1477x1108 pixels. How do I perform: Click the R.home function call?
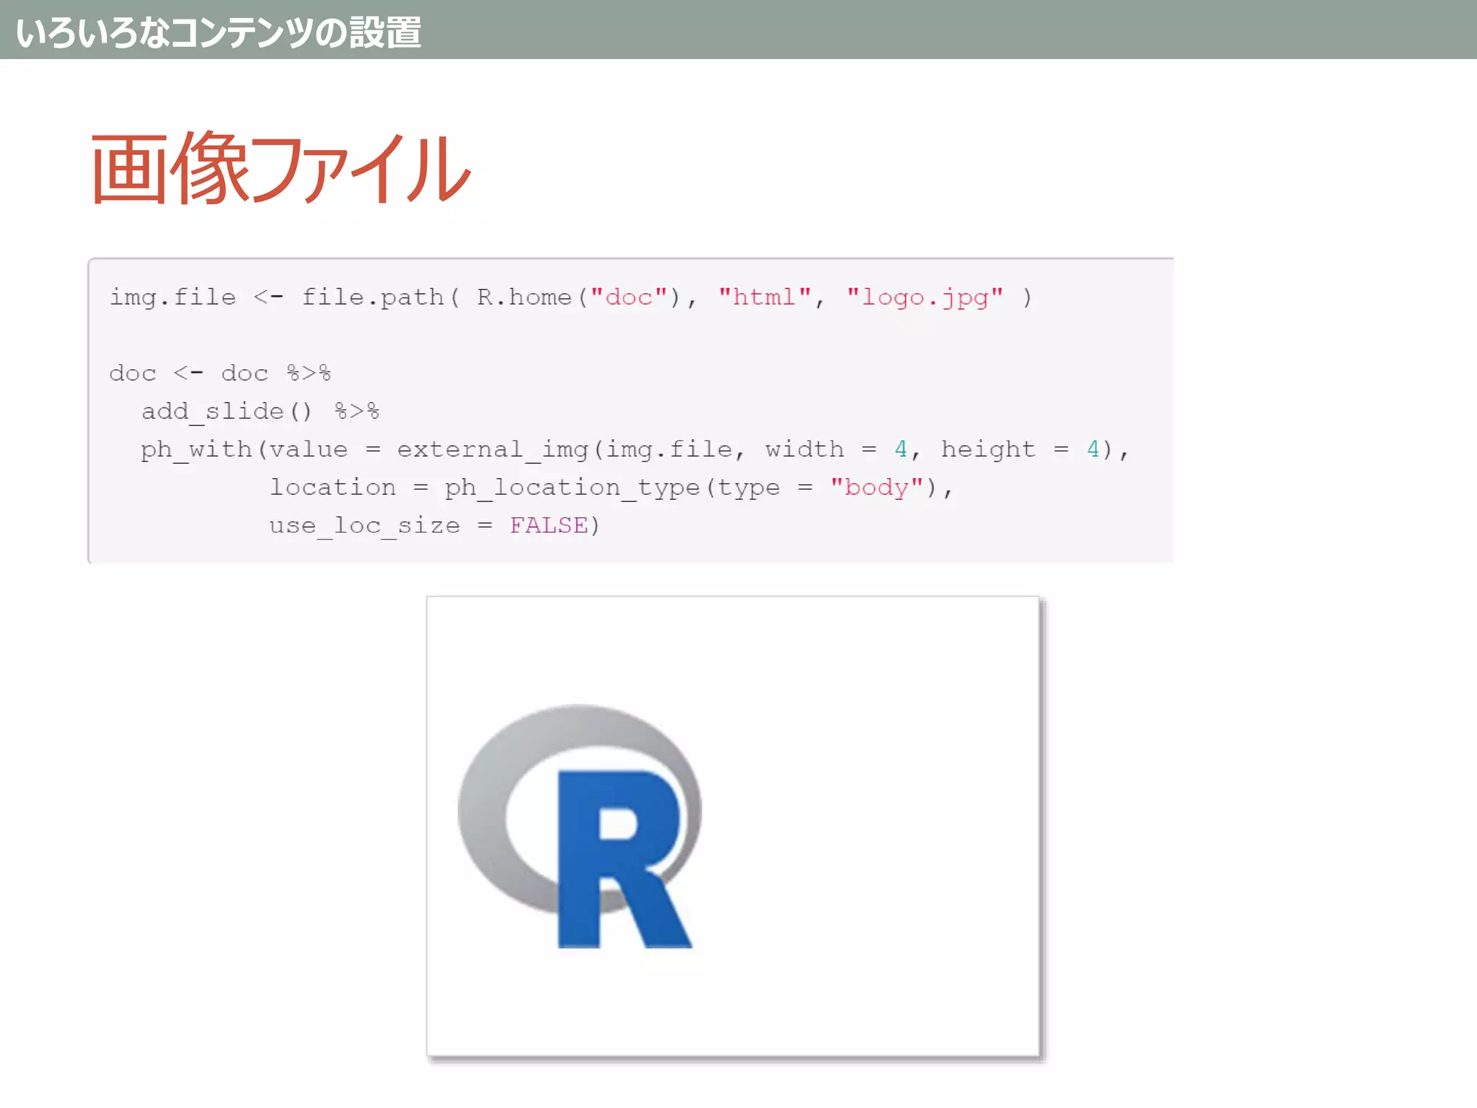(524, 297)
